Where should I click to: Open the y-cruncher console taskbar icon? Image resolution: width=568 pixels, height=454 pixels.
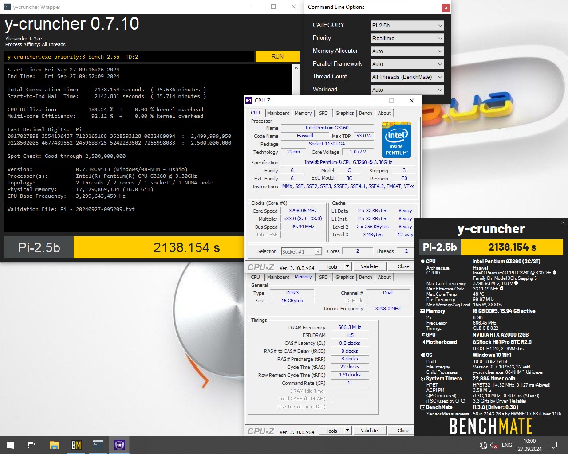98,445
